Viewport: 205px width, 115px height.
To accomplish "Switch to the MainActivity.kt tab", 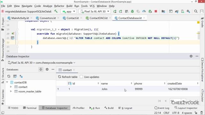I will tap(20, 18).
